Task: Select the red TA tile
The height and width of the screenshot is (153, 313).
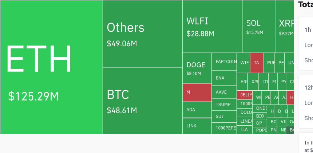Action: coord(257,63)
